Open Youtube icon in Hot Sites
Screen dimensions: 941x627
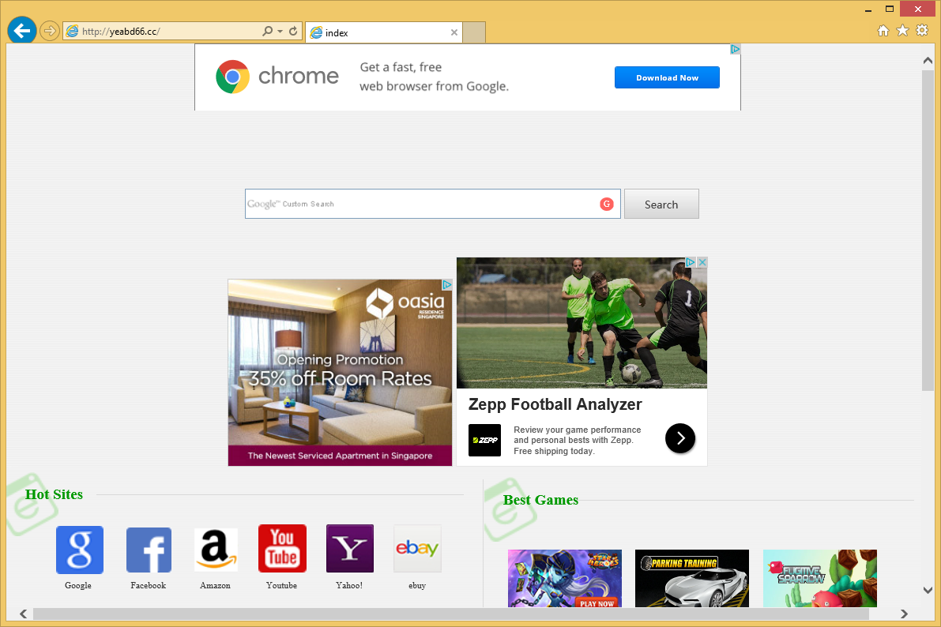(x=282, y=548)
